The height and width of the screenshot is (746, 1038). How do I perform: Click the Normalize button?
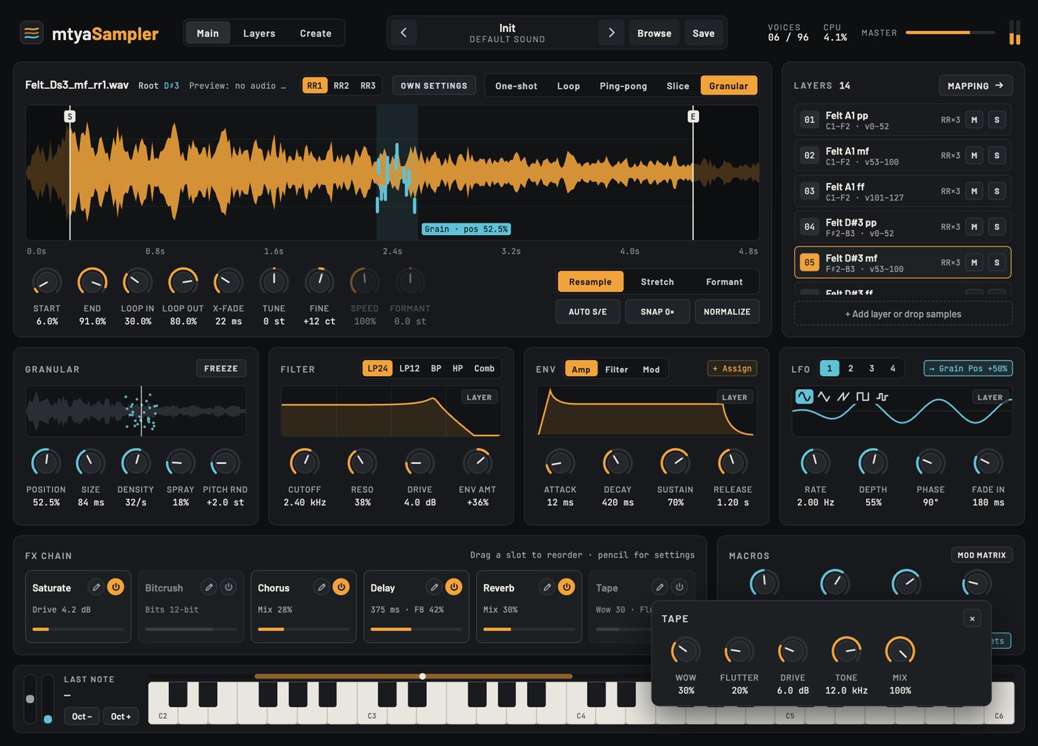coord(727,311)
